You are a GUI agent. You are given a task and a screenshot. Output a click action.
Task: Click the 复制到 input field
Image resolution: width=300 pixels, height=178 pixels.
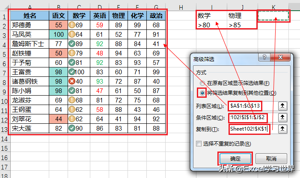coord(252,129)
